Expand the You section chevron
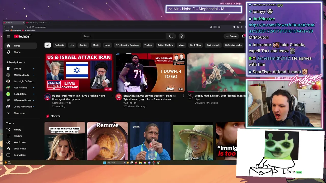Image resolution: width=326 pixels, height=183 pixels. pos(13,123)
